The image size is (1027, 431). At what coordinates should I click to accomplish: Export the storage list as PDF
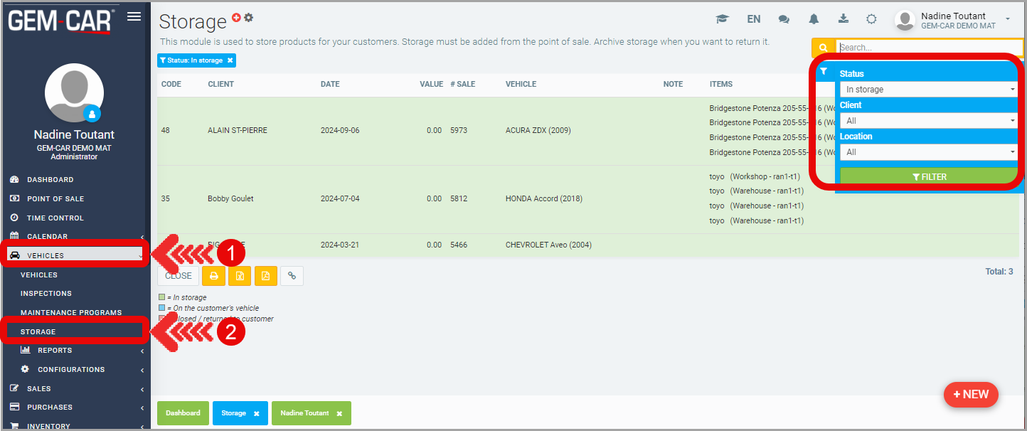tap(265, 276)
